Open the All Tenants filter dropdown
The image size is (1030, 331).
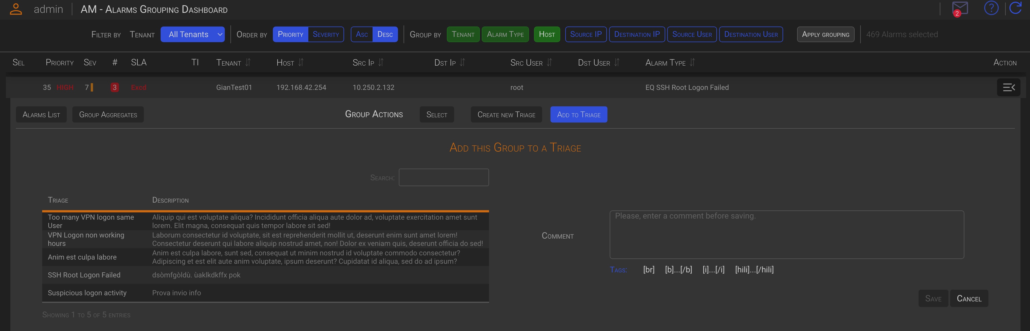(x=192, y=34)
